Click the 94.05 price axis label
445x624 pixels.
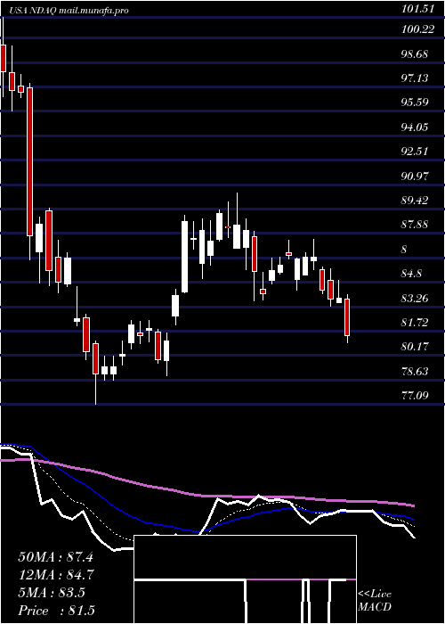tap(415, 127)
